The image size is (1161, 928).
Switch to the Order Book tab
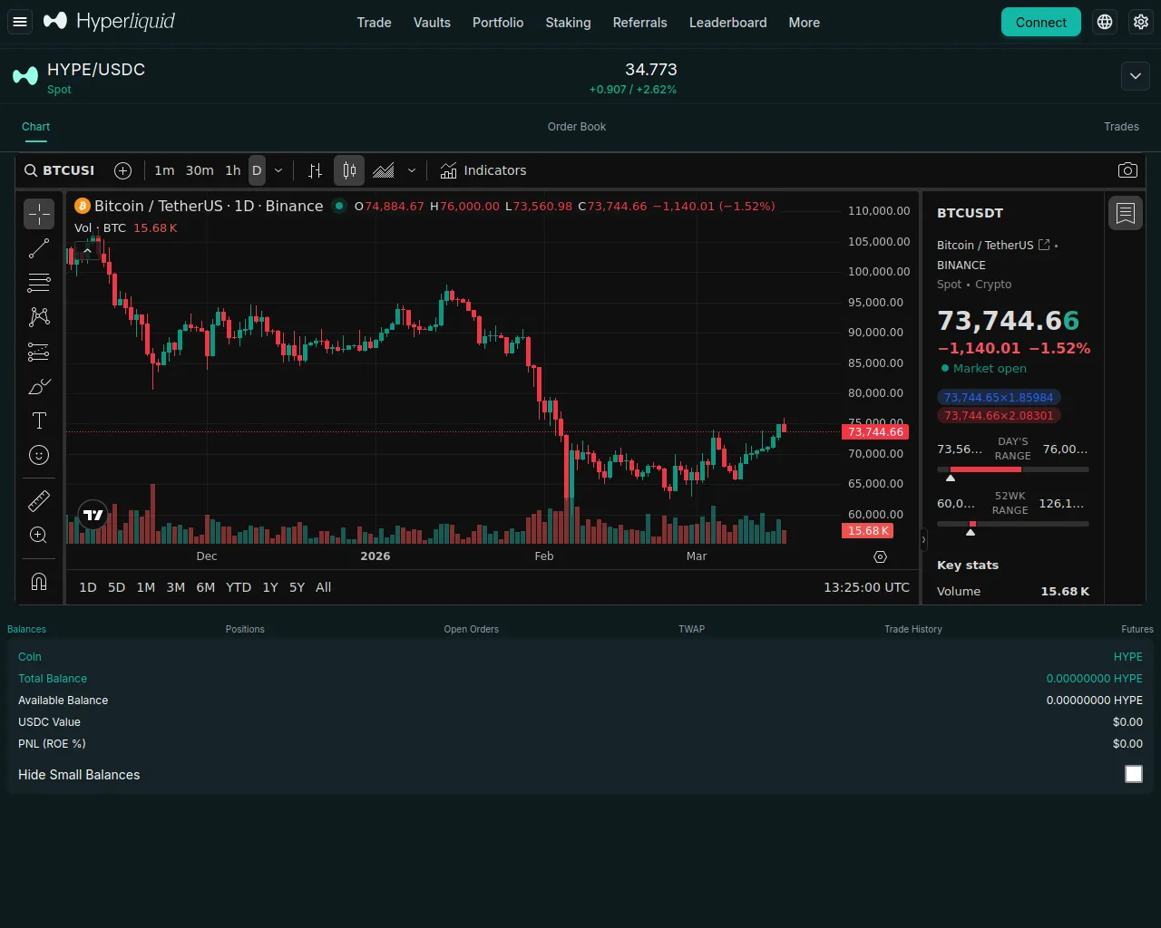[576, 127]
